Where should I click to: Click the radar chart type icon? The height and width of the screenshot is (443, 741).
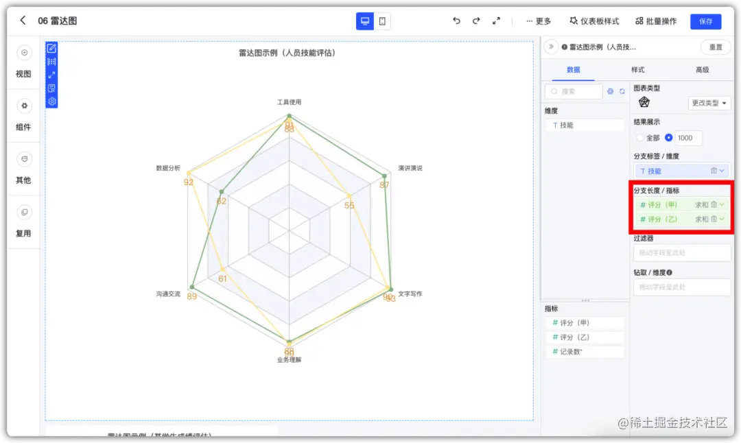(x=643, y=102)
